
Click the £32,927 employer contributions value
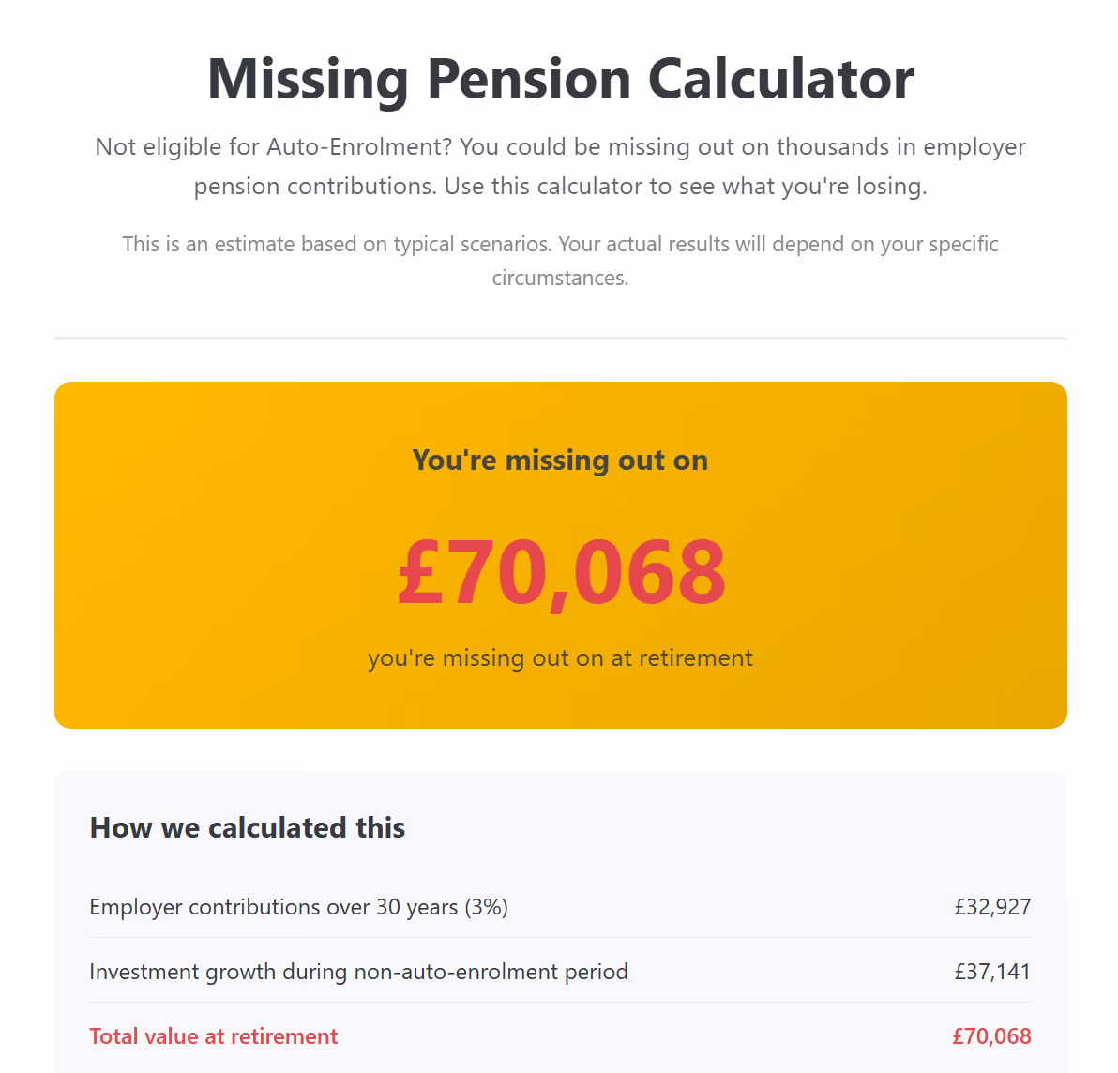(992, 907)
